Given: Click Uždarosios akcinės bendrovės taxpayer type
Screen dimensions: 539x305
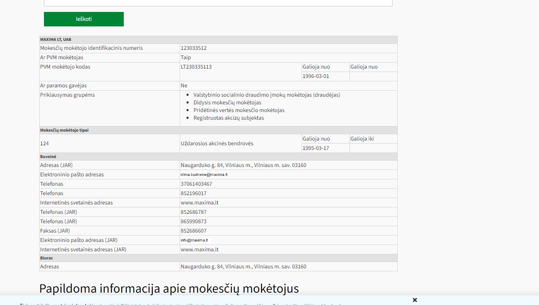Looking at the screenshot, I should coord(217,144).
